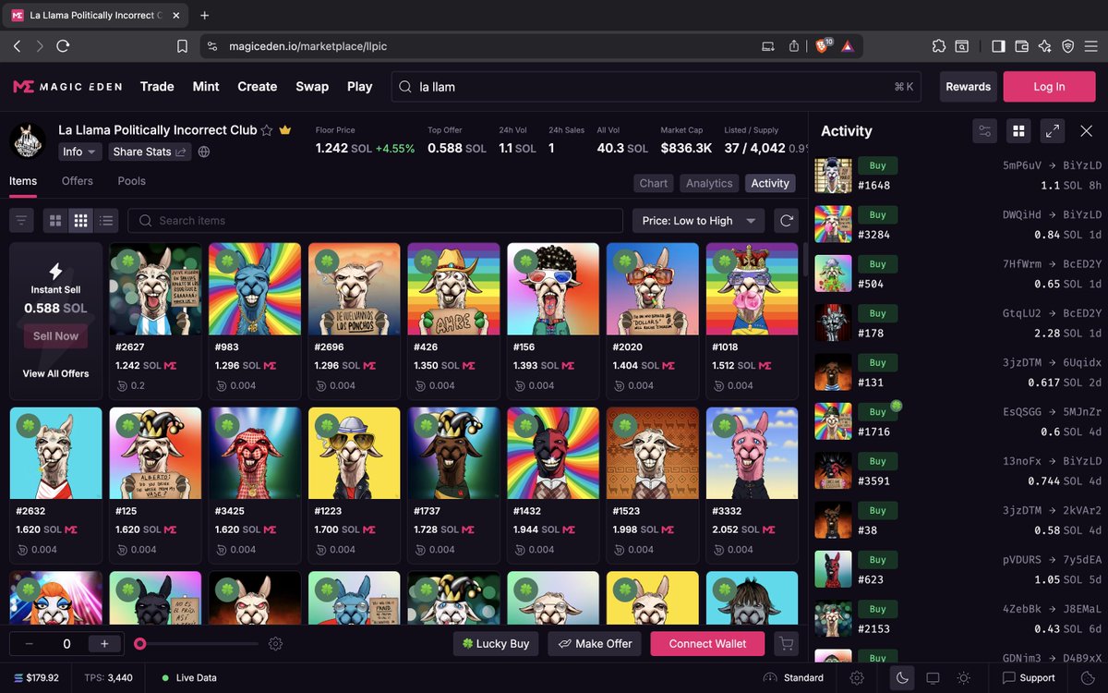Screen dimensions: 1108x693
Task: Open sweep settings gear icon
Action: tap(275, 644)
